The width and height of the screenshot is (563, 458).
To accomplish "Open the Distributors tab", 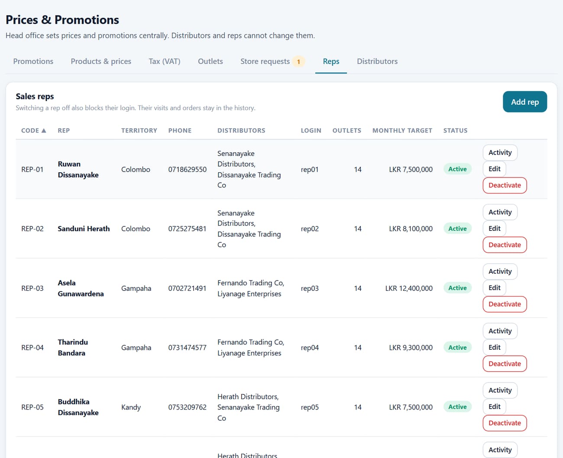I will (377, 61).
